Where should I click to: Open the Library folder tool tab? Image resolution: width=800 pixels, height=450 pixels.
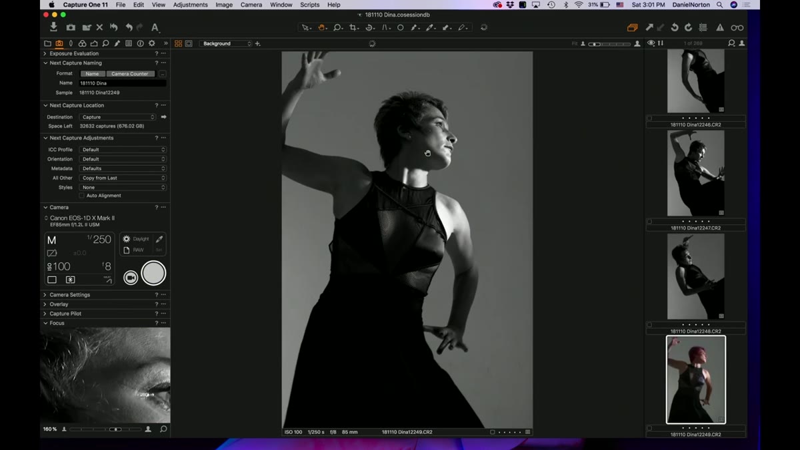[x=47, y=43]
